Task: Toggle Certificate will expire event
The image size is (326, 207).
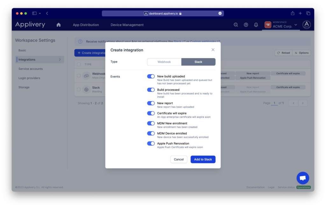Action: click(x=151, y=113)
